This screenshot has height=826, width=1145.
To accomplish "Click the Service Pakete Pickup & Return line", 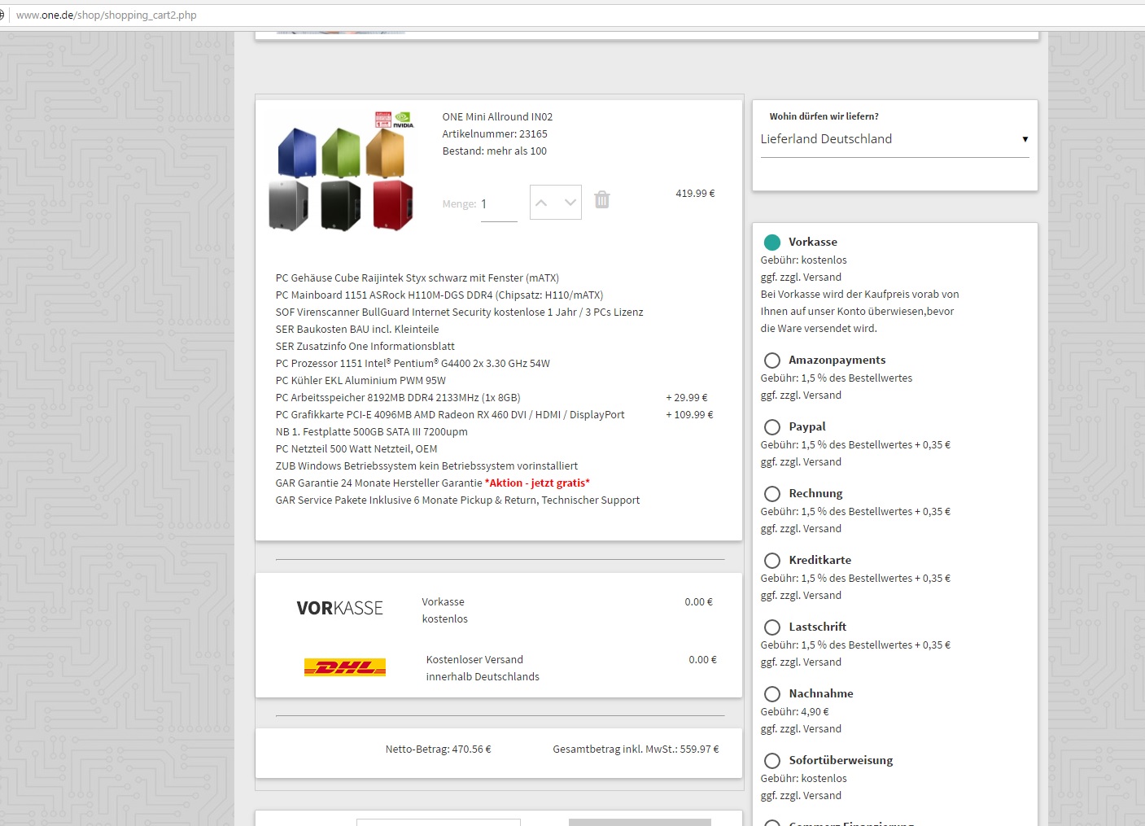I will click(x=457, y=500).
